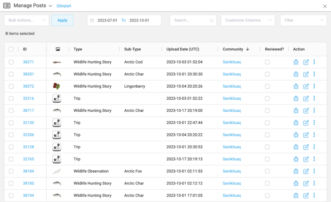Screen dimensions: 331x202
Task: Select the row checkbox for post 38271
Action: pos(11,62)
